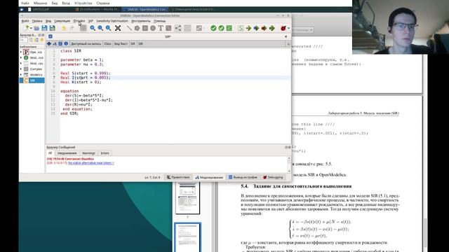Switch to the Приветствие perspective
This screenshot has width=449, height=252.
[x=178, y=177]
